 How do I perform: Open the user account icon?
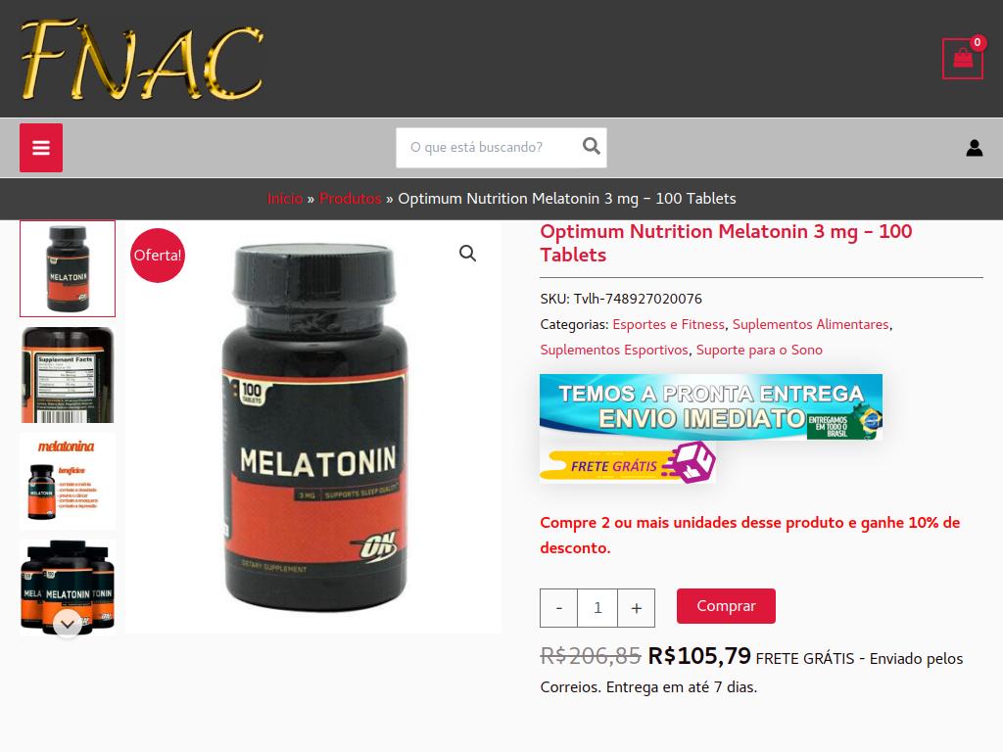pyautogui.click(x=975, y=148)
